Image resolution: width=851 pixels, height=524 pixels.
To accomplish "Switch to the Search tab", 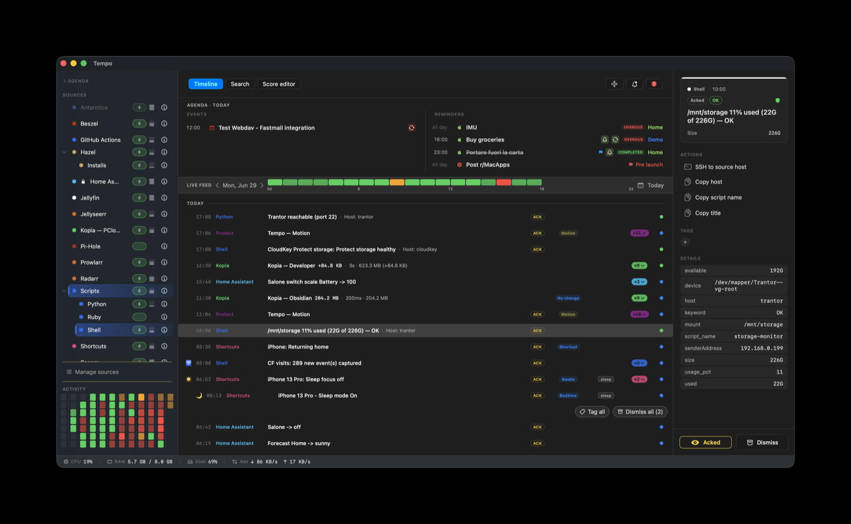I will click(x=240, y=84).
